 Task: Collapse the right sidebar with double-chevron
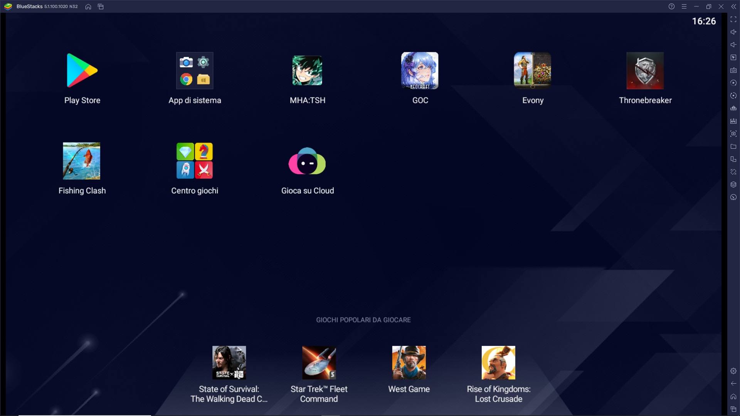point(733,7)
